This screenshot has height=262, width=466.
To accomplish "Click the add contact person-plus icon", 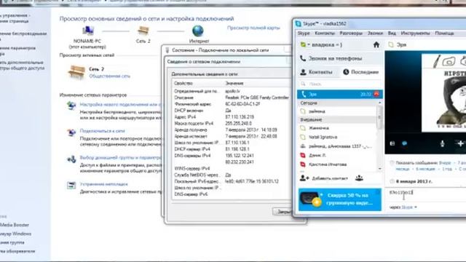I will pyautogui.click(x=304, y=178).
